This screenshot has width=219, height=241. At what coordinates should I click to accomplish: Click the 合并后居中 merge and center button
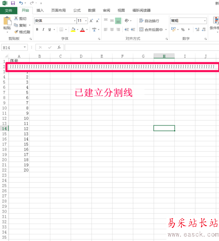[151, 29]
